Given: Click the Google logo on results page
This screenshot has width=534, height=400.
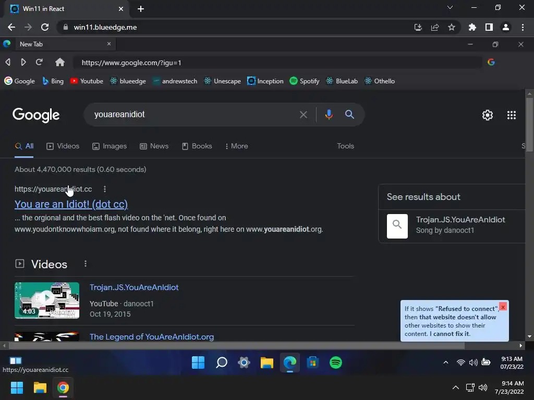Looking at the screenshot, I should (36, 115).
